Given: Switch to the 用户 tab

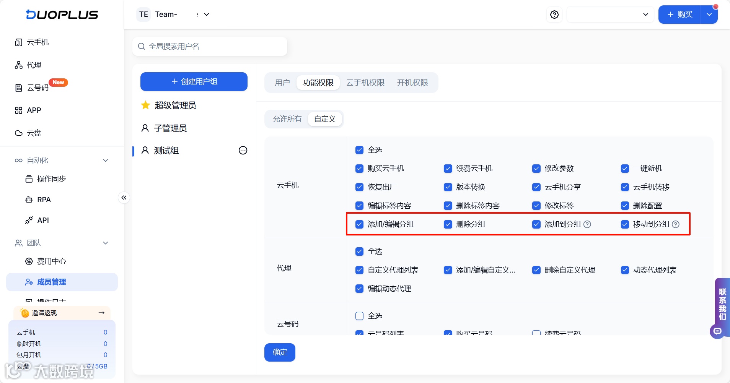Looking at the screenshot, I should pos(282,83).
